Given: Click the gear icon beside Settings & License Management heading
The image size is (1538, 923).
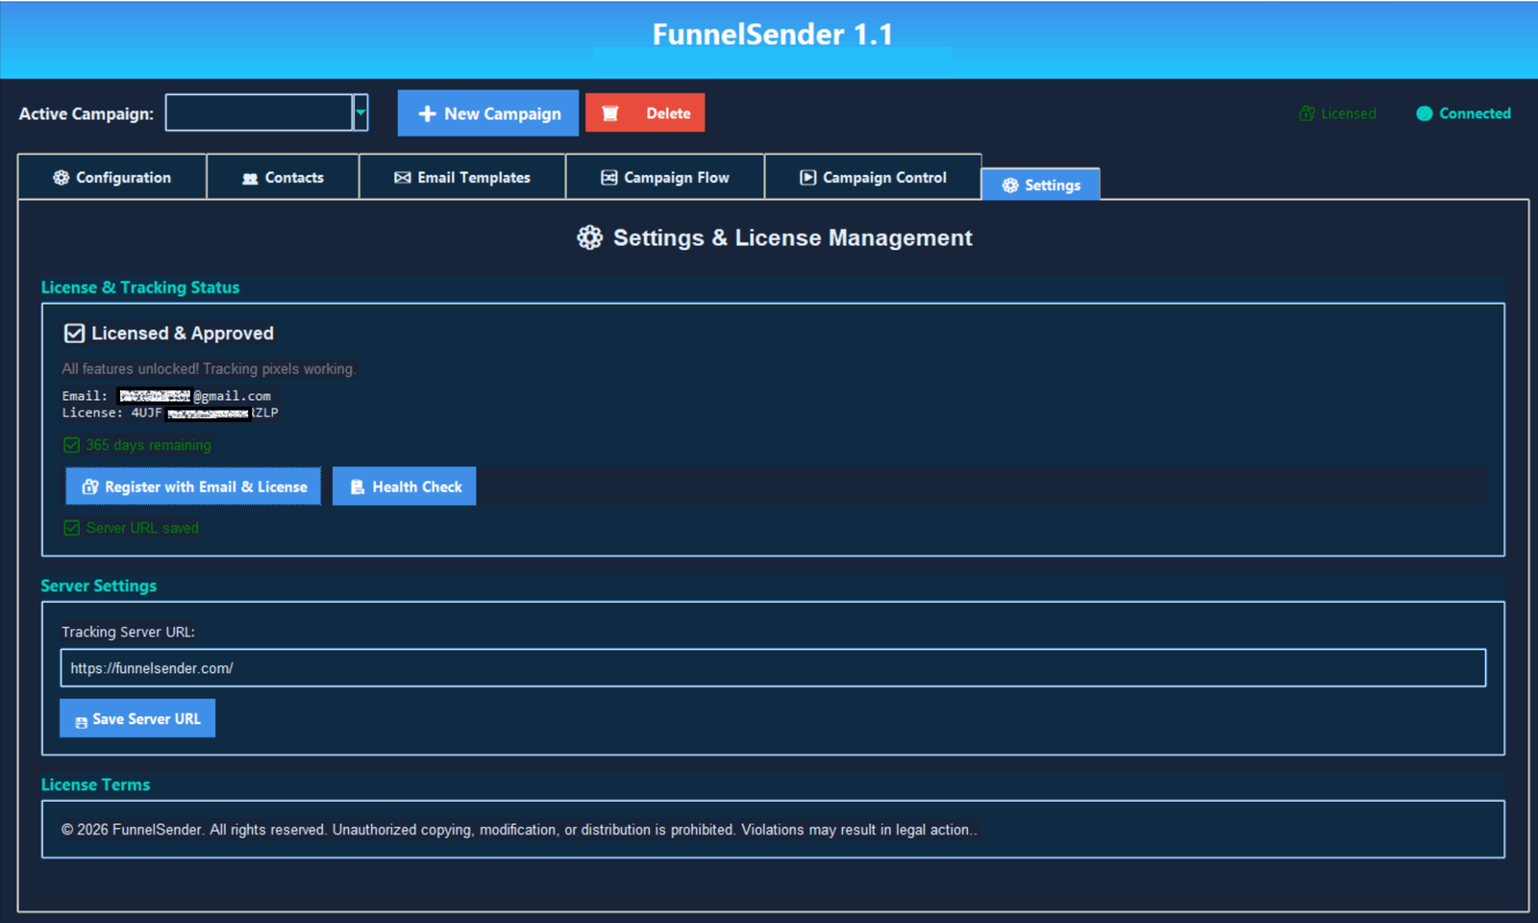Looking at the screenshot, I should tap(588, 237).
